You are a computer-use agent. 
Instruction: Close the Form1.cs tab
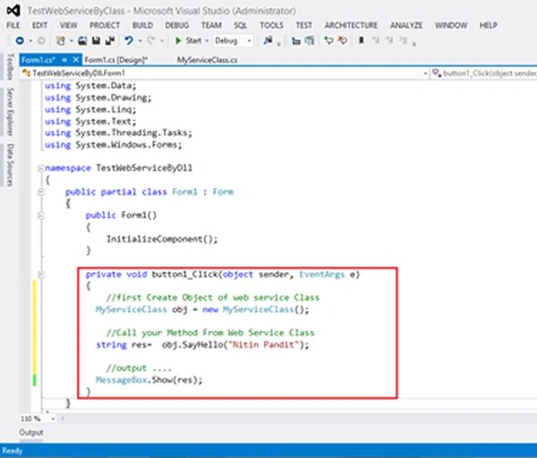point(76,60)
